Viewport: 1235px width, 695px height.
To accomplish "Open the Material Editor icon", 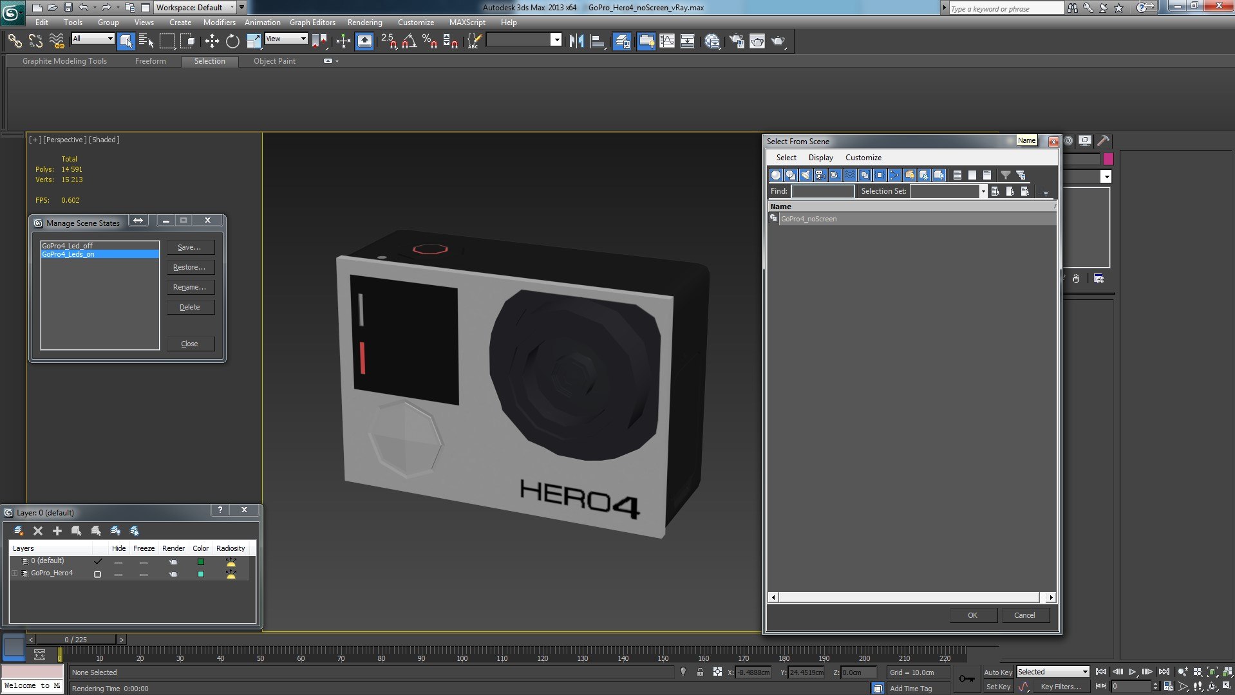I will click(x=712, y=41).
